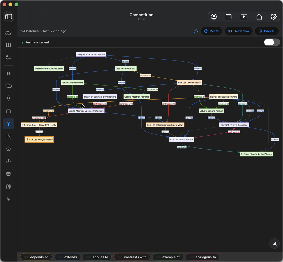Select the Lotus v. Borland Parallel node
Viewport: 283px width, 262px height.
click(x=211, y=111)
